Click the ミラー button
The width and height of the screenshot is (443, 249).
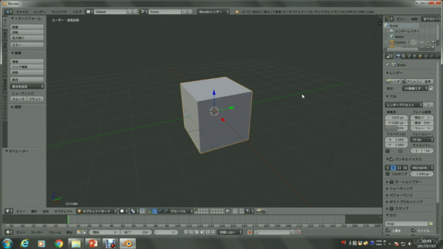click(27, 45)
